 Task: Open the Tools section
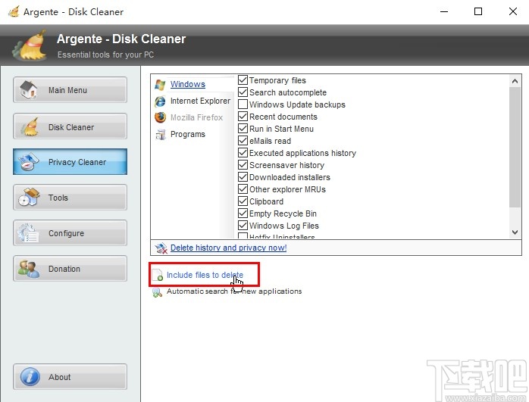coord(70,198)
